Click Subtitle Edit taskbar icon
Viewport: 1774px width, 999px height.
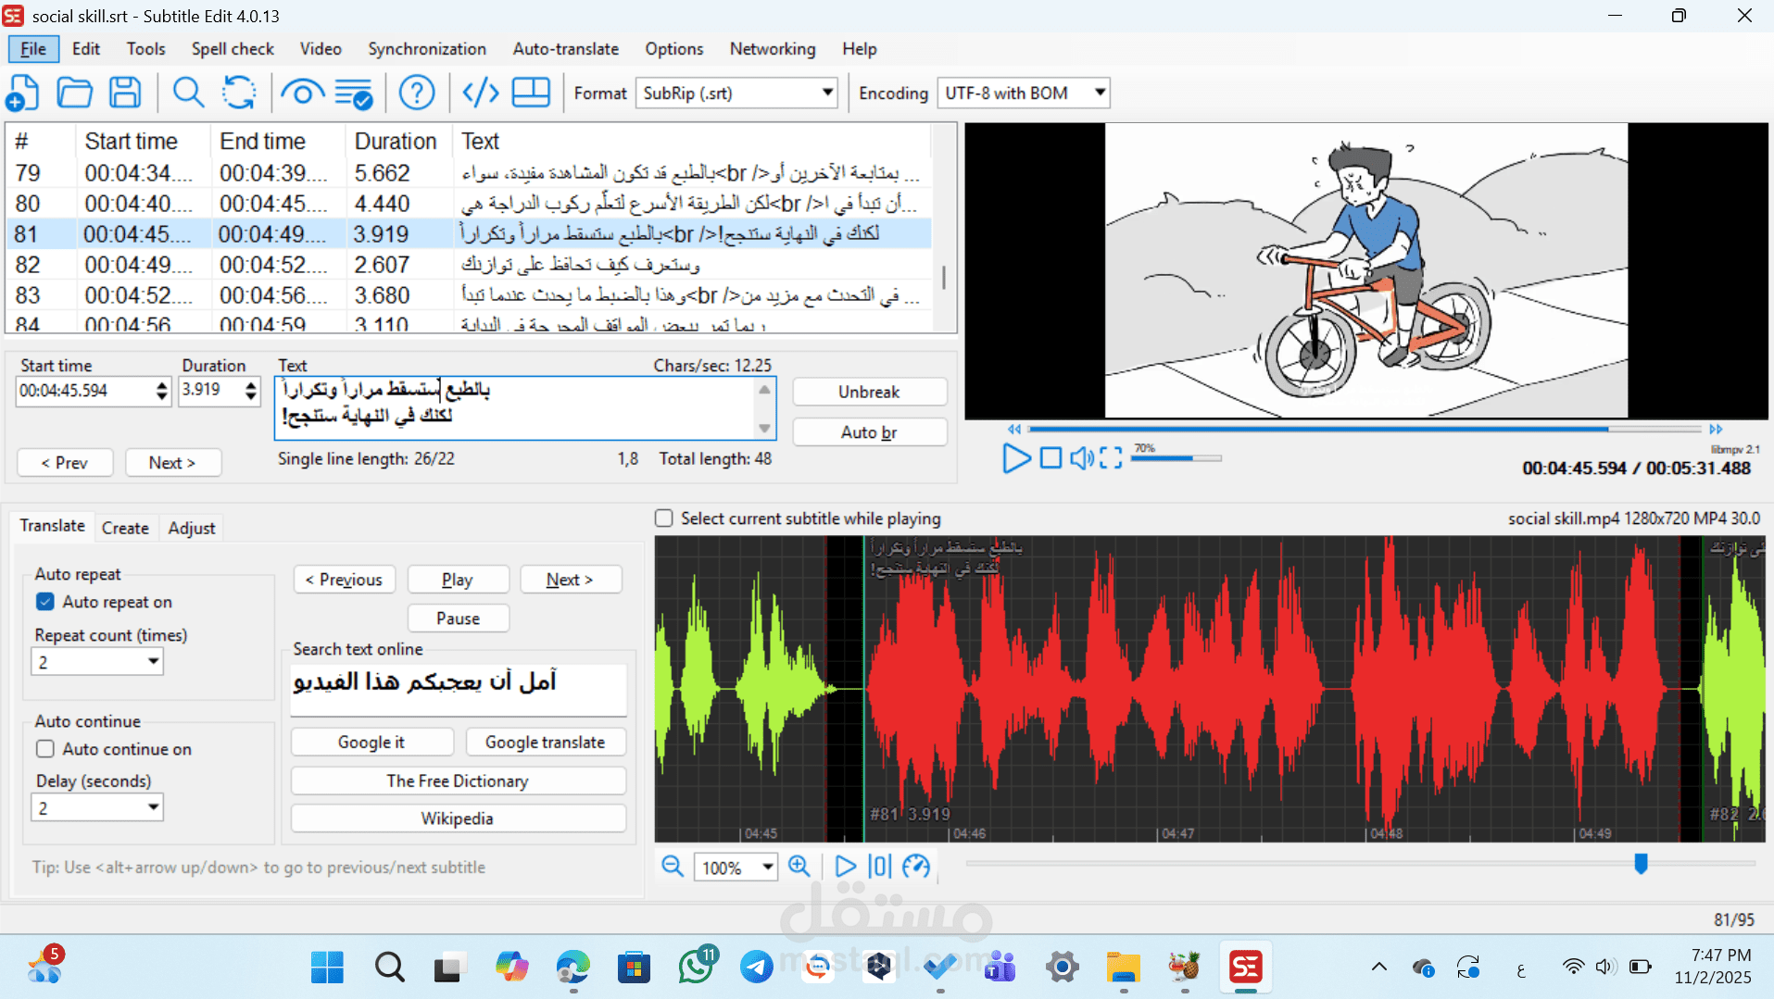tap(1246, 968)
